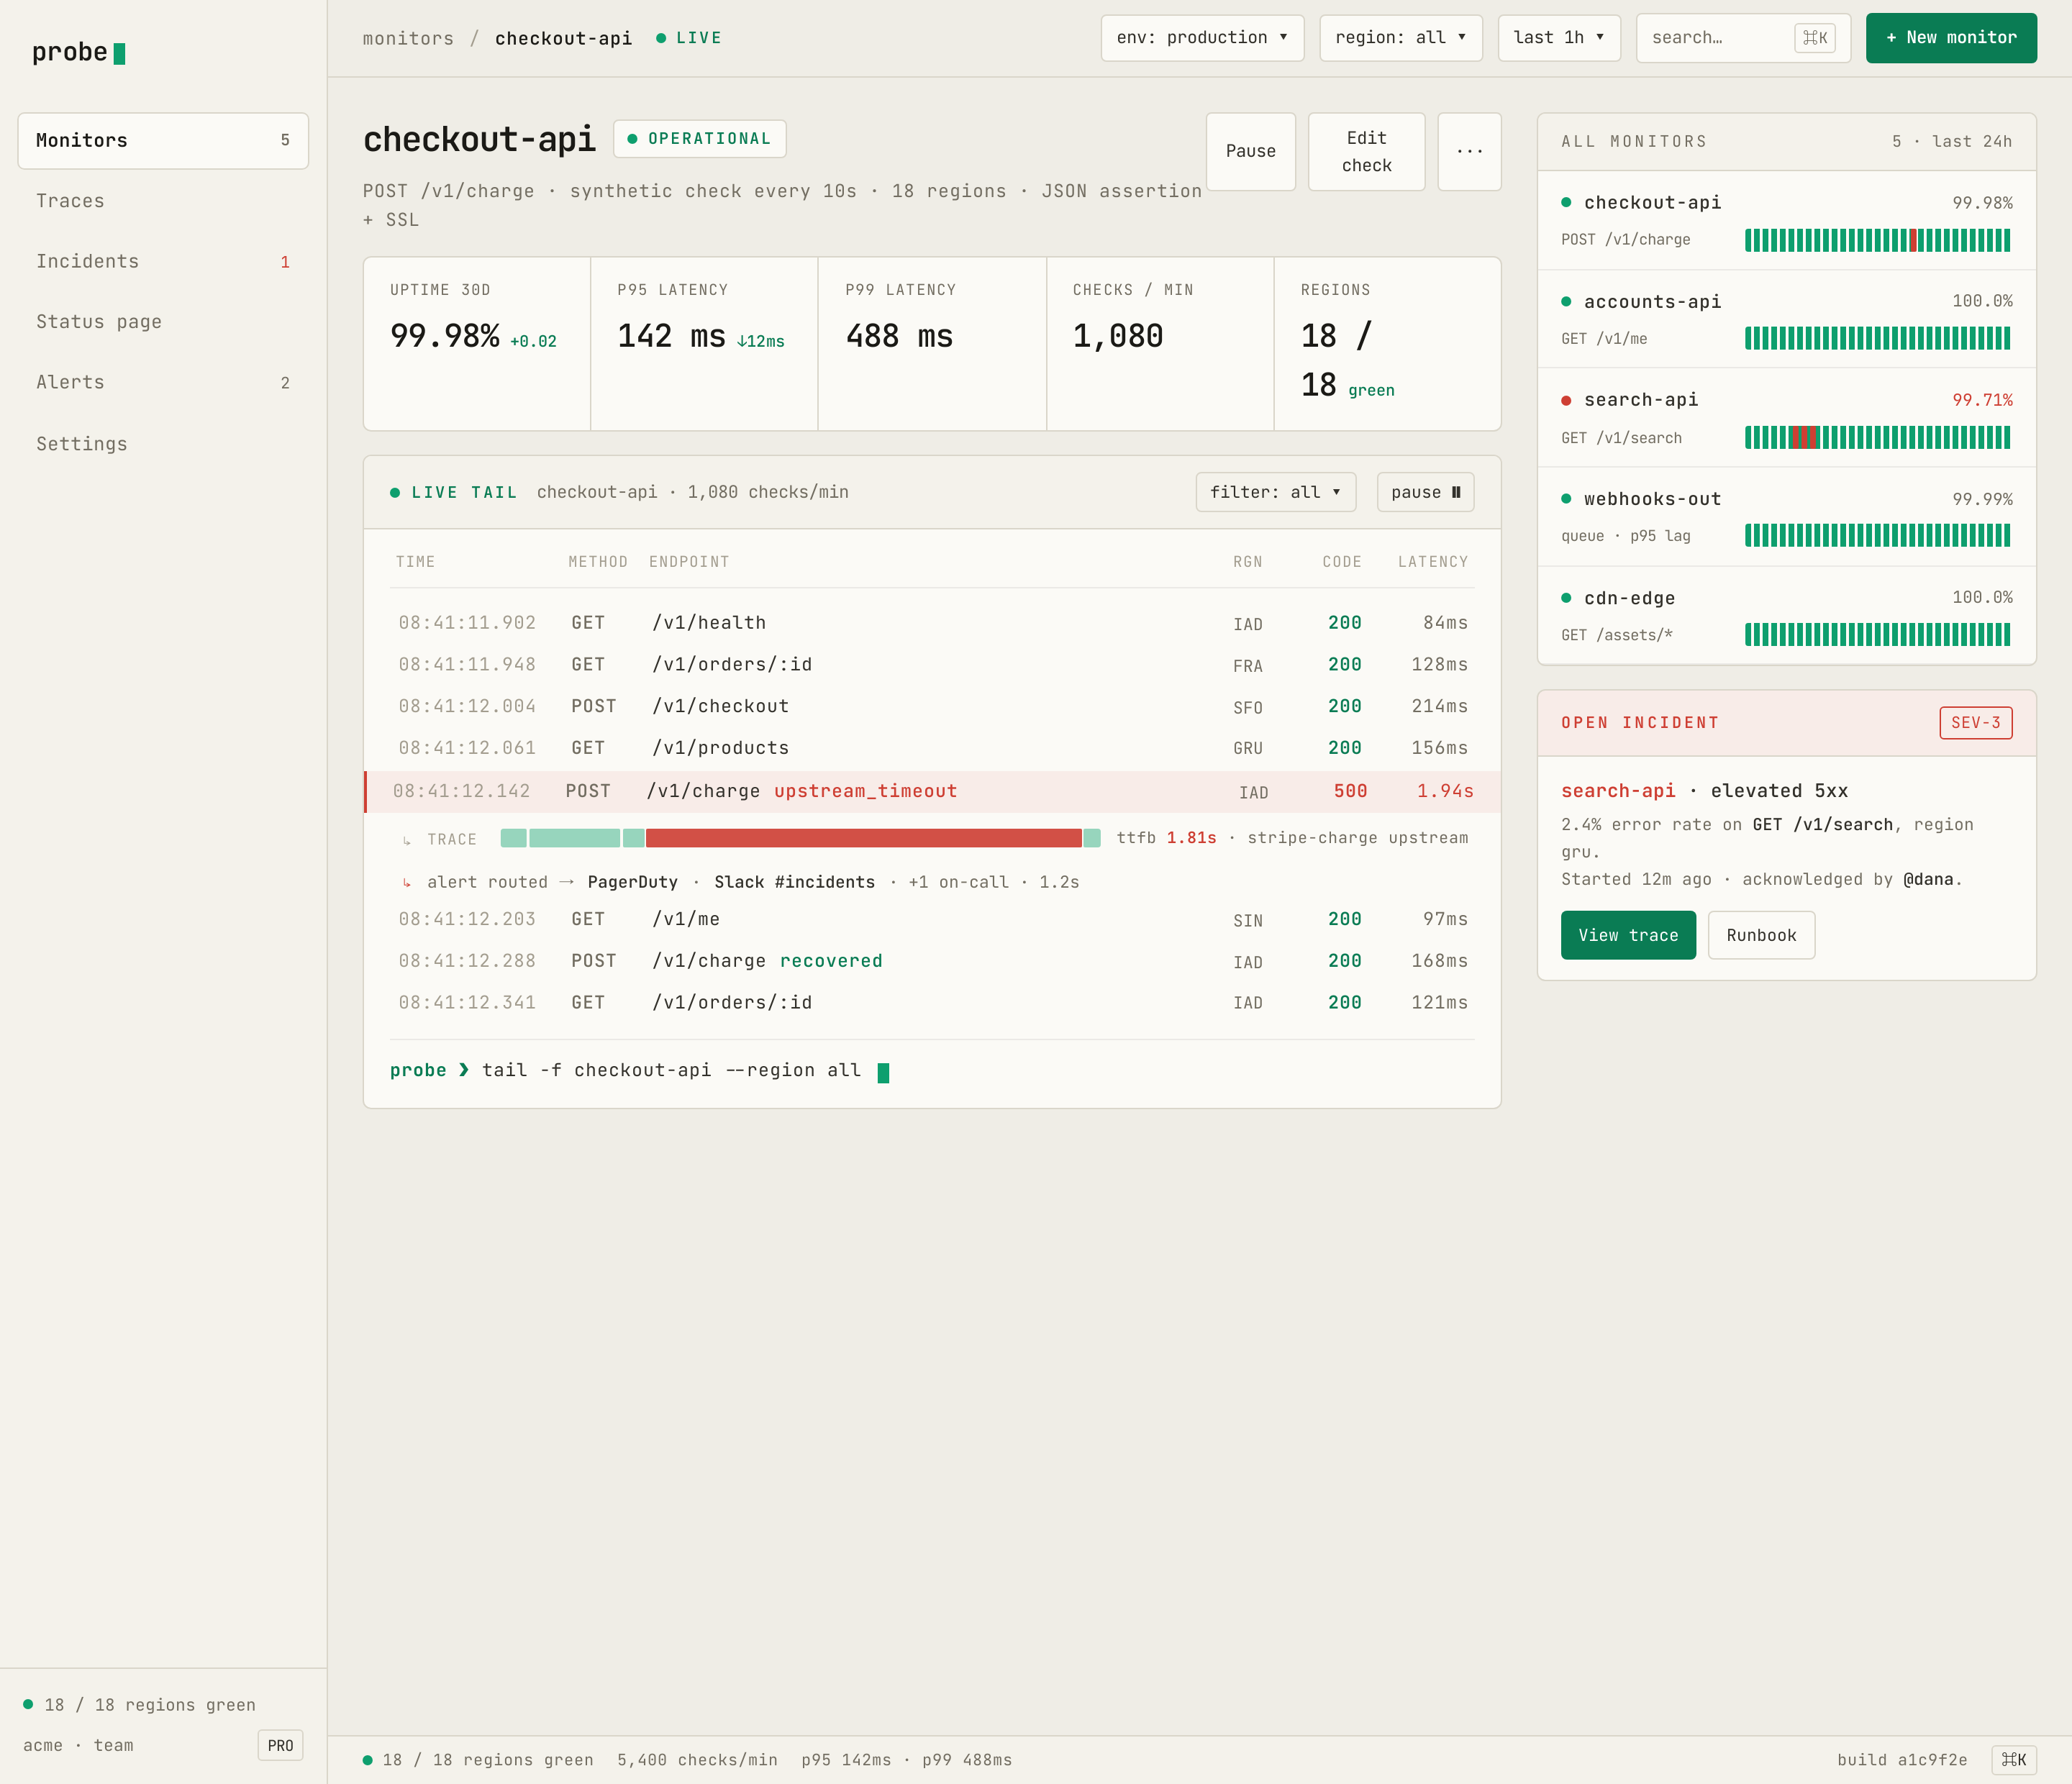The height and width of the screenshot is (1784, 2072).
Task: Click the search input field
Action: pos(1742,38)
